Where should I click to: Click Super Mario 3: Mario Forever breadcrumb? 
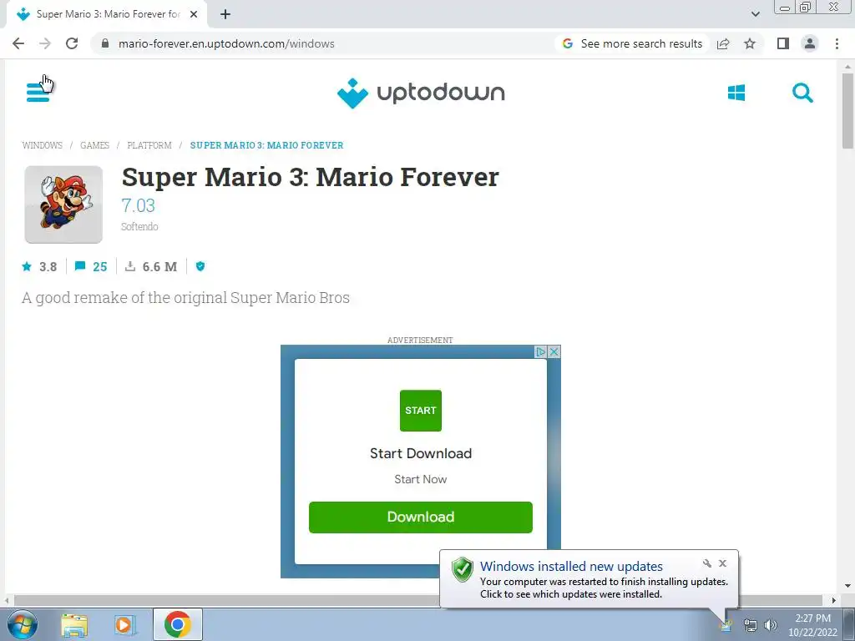tap(266, 145)
